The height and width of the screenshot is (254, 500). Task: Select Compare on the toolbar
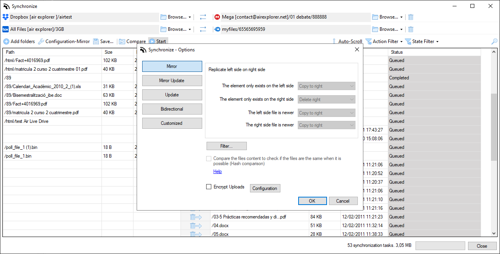pyautogui.click(x=135, y=41)
